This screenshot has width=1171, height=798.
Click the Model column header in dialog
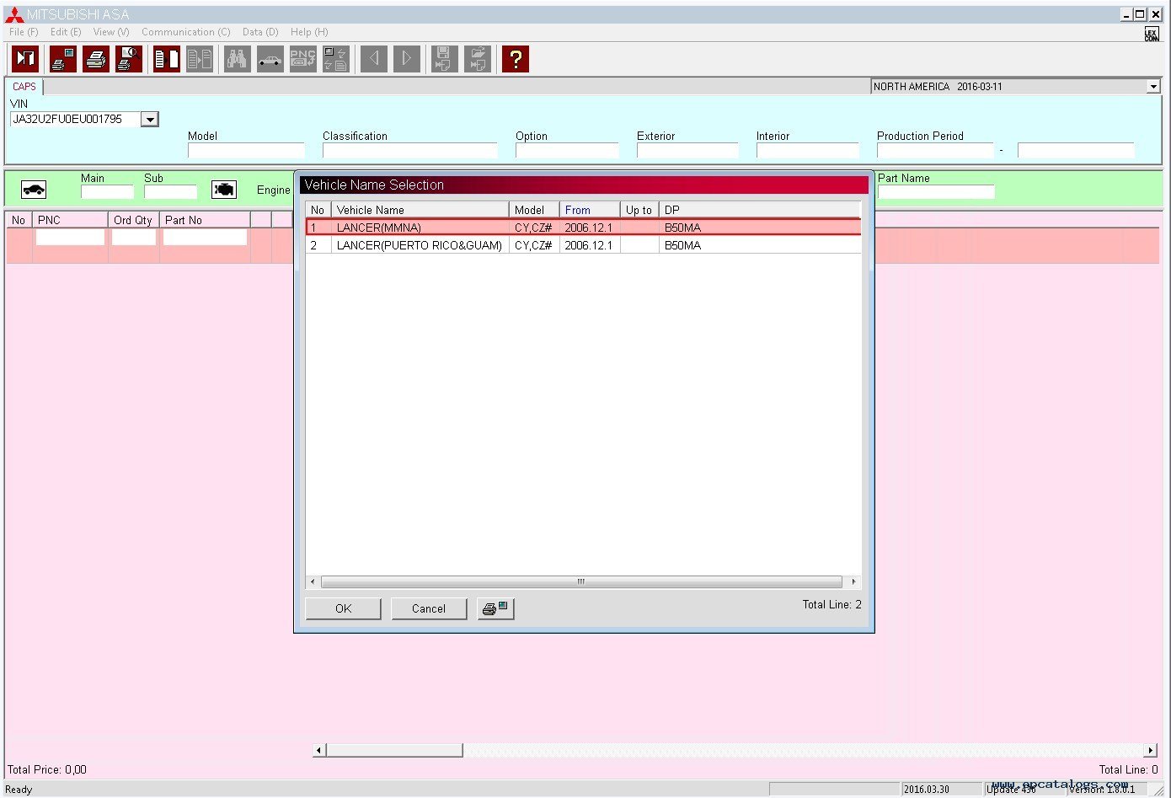[x=534, y=210]
